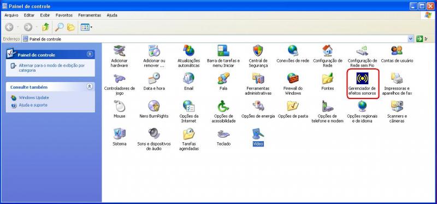Click inside the Endereço address field
This screenshot has width=437, height=204.
click(x=215, y=39)
